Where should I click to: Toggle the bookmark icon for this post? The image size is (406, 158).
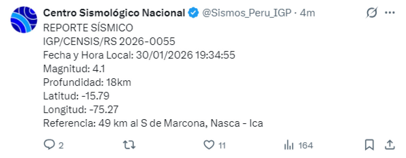[369, 145]
